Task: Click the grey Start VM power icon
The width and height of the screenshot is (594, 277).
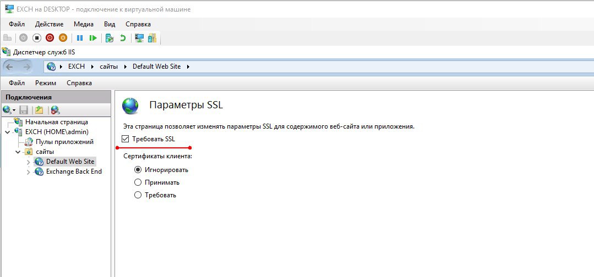Action: [x=24, y=38]
